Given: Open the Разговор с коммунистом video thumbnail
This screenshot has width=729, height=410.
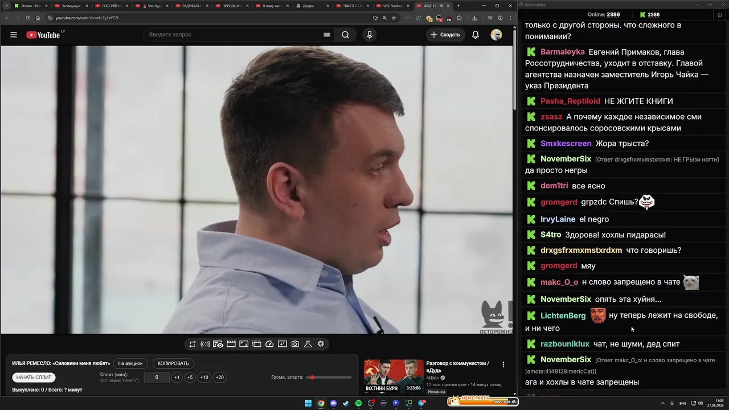Looking at the screenshot, I should 394,376.
